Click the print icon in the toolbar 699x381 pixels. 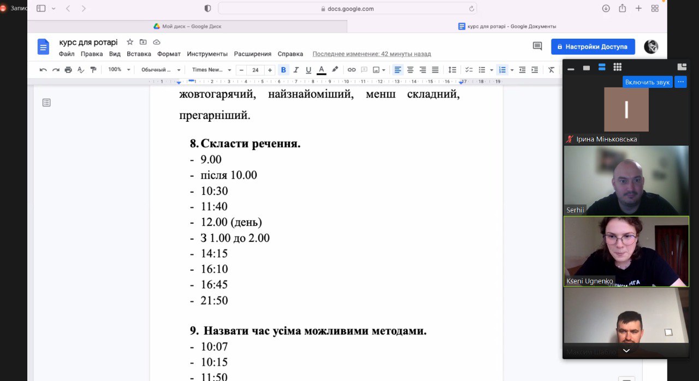(x=68, y=70)
